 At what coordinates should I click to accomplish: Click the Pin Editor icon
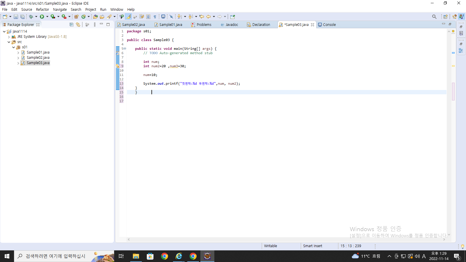(232, 17)
